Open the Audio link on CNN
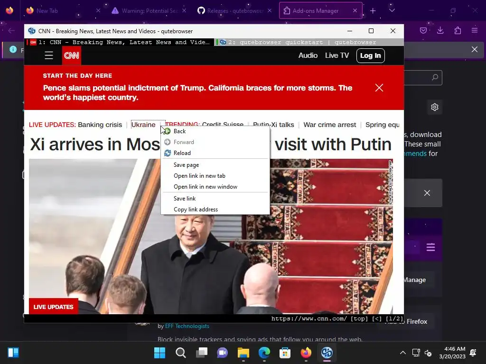This screenshot has width=486, height=364. [308, 55]
